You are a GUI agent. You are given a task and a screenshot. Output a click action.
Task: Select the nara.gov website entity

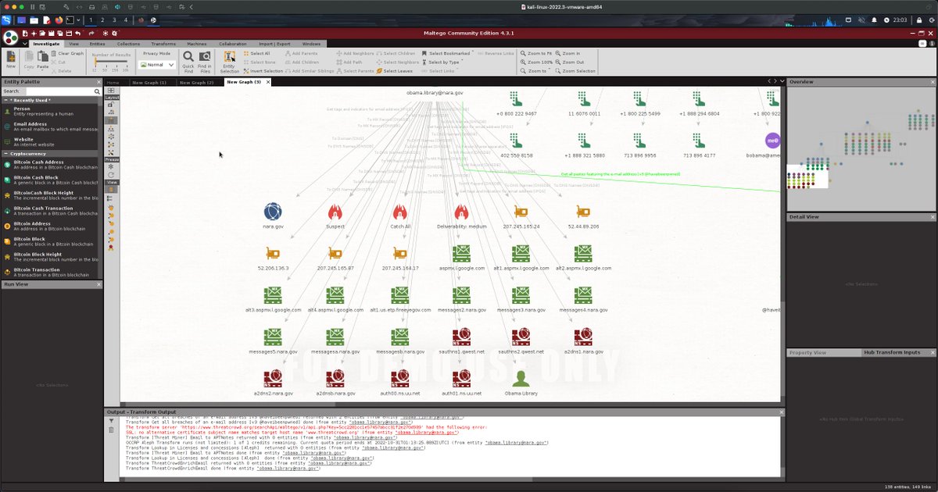coord(273,212)
